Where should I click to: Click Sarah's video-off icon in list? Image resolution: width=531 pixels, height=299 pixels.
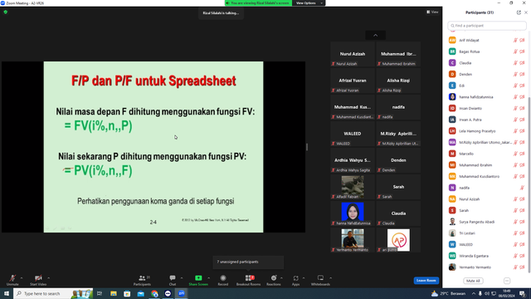tap(522, 210)
